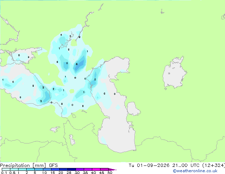The width and height of the screenshot is (225, 174).
Task: Select the magenta swatch between 40 and 45
Action: click(96, 169)
